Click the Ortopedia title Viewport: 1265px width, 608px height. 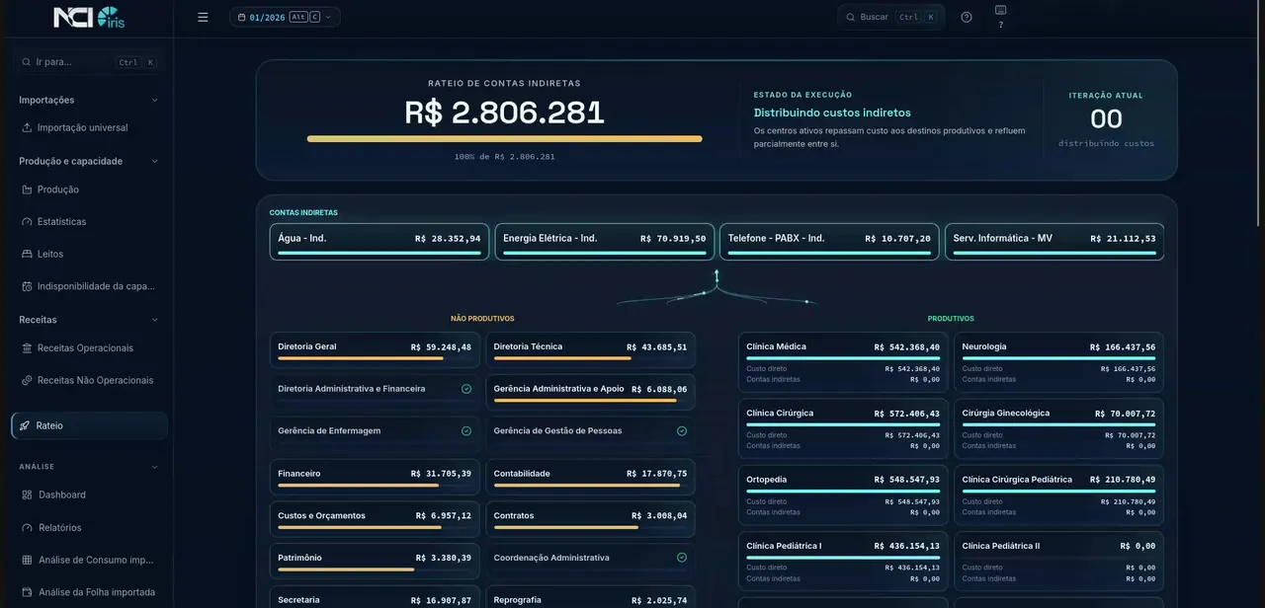coord(768,479)
